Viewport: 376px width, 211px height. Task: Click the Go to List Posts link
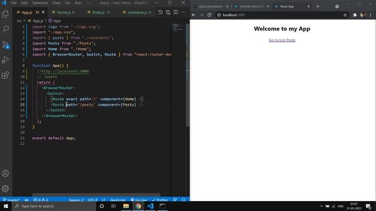pyautogui.click(x=282, y=40)
